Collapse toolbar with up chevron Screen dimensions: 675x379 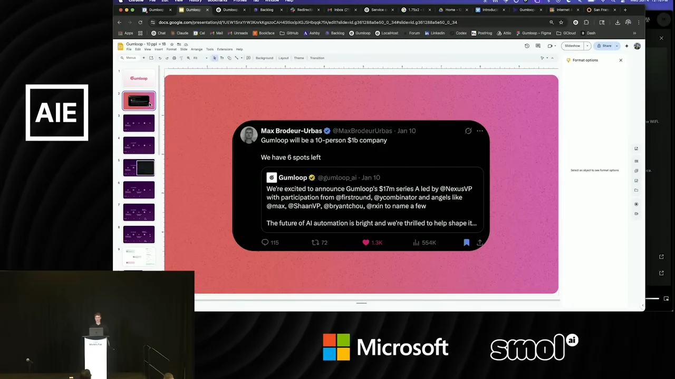[x=552, y=58]
